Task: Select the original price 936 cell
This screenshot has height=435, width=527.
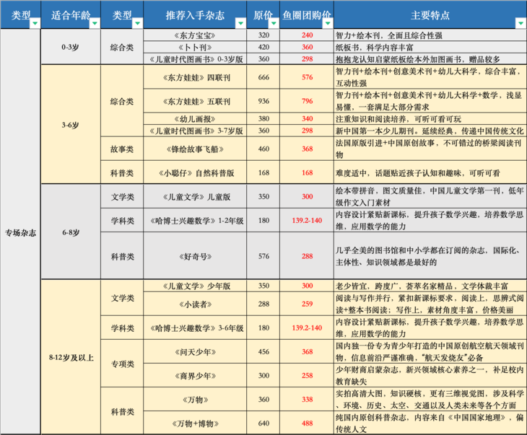Action: (x=263, y=100)
